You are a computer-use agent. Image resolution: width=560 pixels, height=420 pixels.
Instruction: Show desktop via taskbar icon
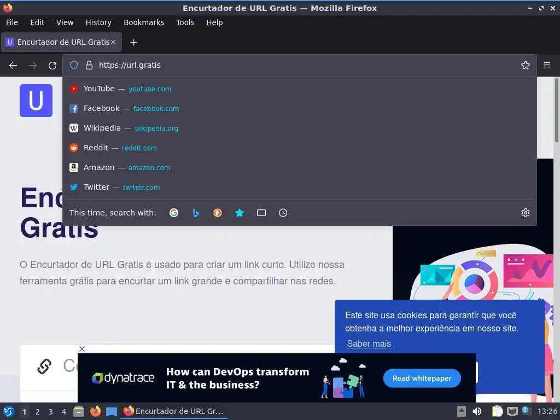tap(112, 412)
